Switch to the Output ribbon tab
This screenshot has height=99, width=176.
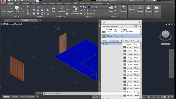tap(60, 3)
